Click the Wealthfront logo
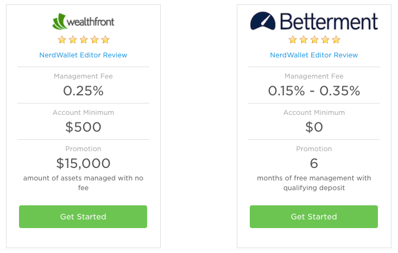The image size is (398, 253). [83, 22]
